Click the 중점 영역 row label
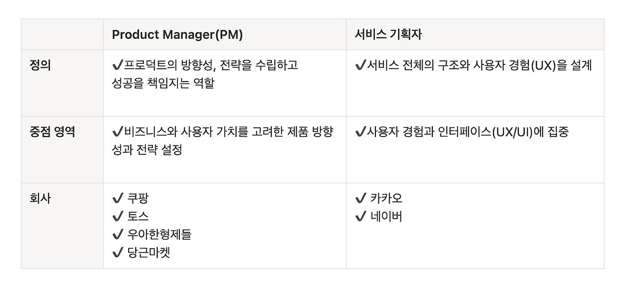 (53, 132)
